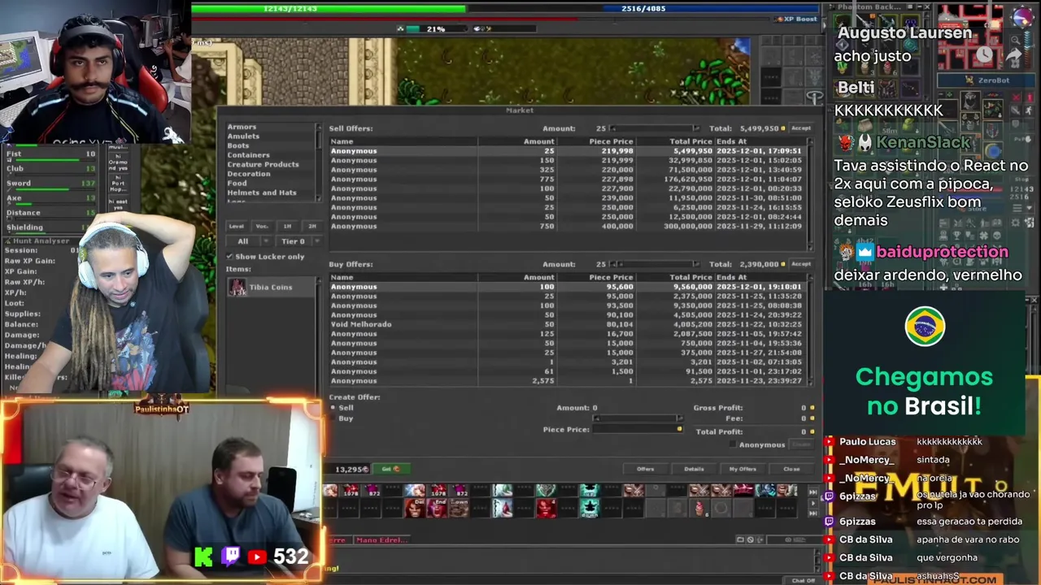Screen dimensions: 1041x585
Task: Select Tibia Coins item in list
Action: (x=272, y=287)
